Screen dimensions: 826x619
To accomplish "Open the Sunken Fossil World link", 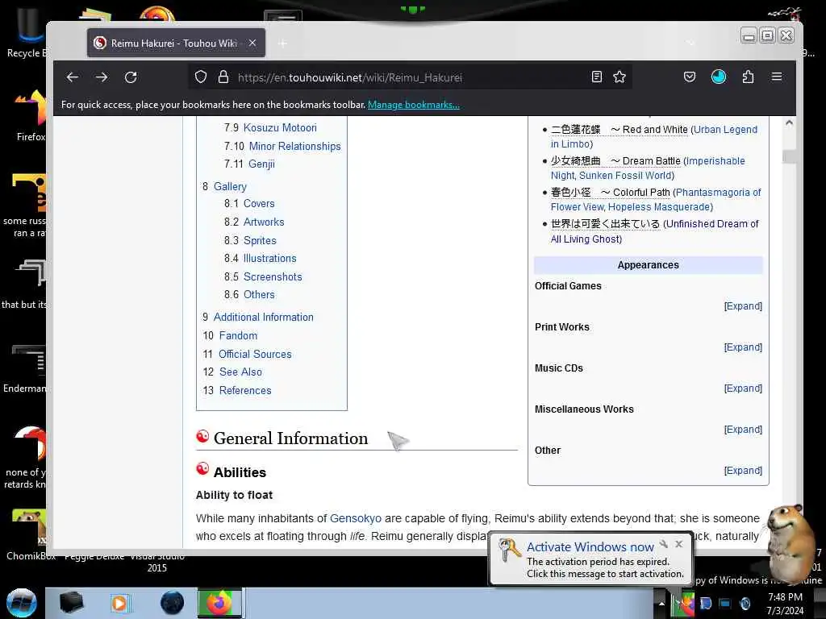I will click(x=625, y=175).
